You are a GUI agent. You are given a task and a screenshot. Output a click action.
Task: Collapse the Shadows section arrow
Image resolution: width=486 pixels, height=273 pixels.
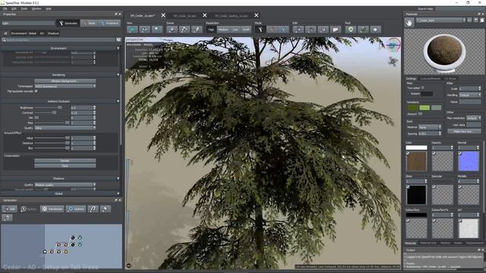[118, 179]
